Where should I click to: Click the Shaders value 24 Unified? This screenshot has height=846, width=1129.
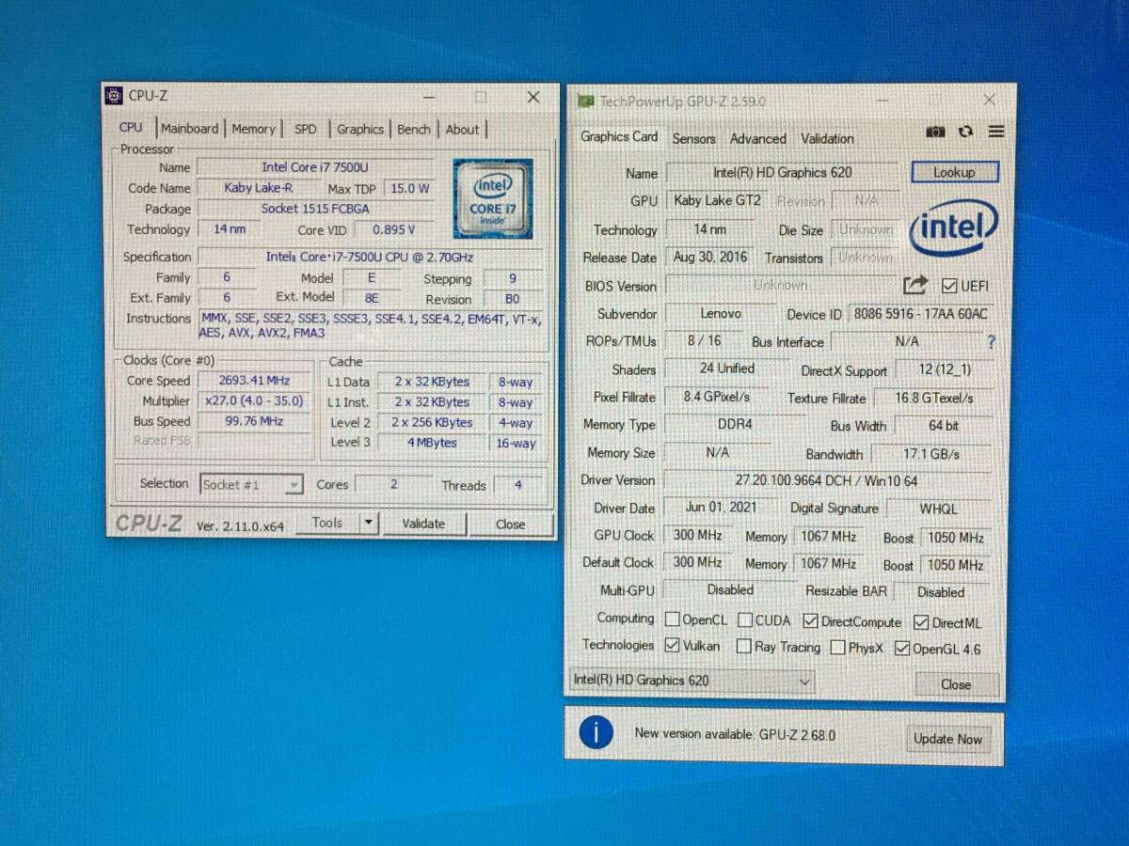[726, 368]
